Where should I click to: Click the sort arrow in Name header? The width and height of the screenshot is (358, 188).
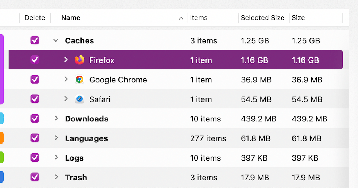(x=181, y=18)
